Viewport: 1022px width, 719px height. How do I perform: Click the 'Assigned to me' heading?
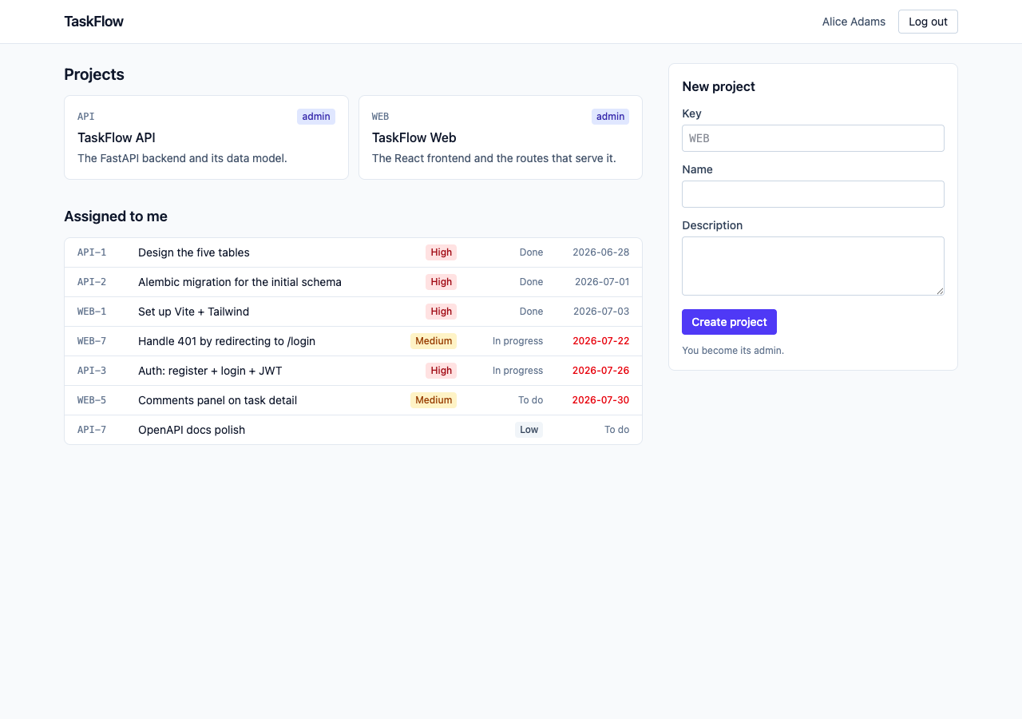point(116,216)
